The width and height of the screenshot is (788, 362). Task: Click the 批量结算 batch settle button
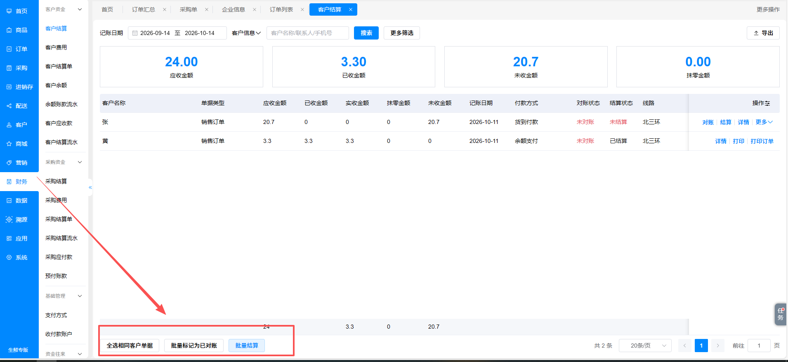[247, 346]
